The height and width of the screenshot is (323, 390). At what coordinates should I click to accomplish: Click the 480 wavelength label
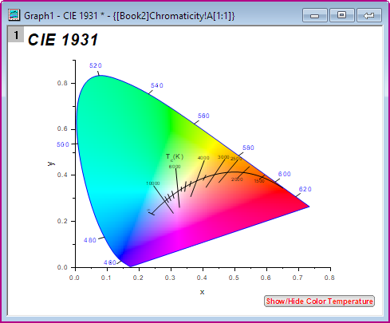[x=90, y=240]
